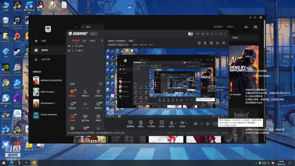Screen dimensions: 295x166
Task: Open the WeGame desktop shortcut
Action: (x=17, y=6)
